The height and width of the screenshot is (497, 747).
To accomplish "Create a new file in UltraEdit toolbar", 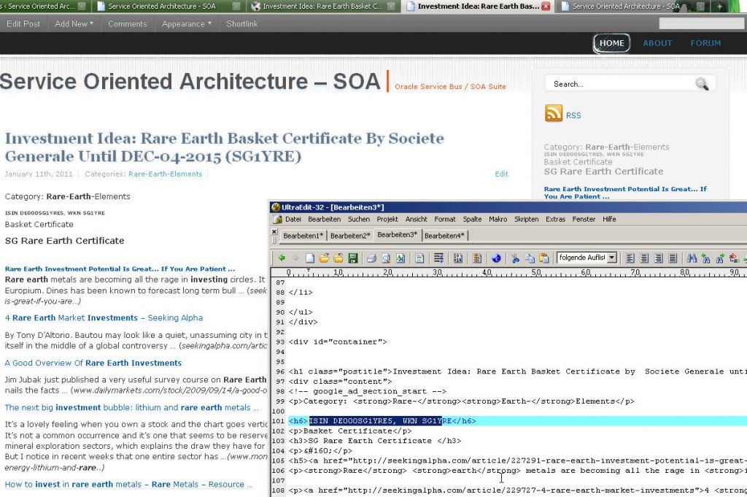I will tap(309, 258).
